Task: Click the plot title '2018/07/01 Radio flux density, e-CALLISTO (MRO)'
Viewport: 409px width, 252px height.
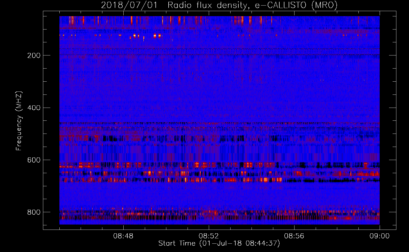Action: [219, 5]
